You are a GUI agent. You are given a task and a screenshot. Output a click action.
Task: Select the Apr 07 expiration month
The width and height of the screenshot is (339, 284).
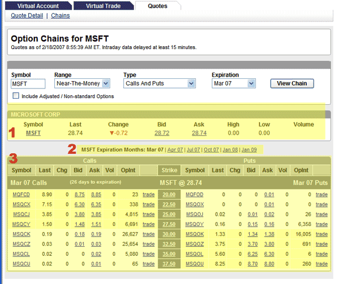(175, 150)
